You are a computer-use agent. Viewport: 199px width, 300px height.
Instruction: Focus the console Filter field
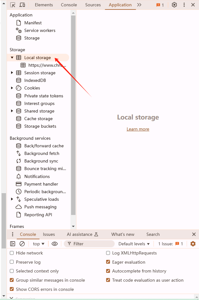(89, 244)
